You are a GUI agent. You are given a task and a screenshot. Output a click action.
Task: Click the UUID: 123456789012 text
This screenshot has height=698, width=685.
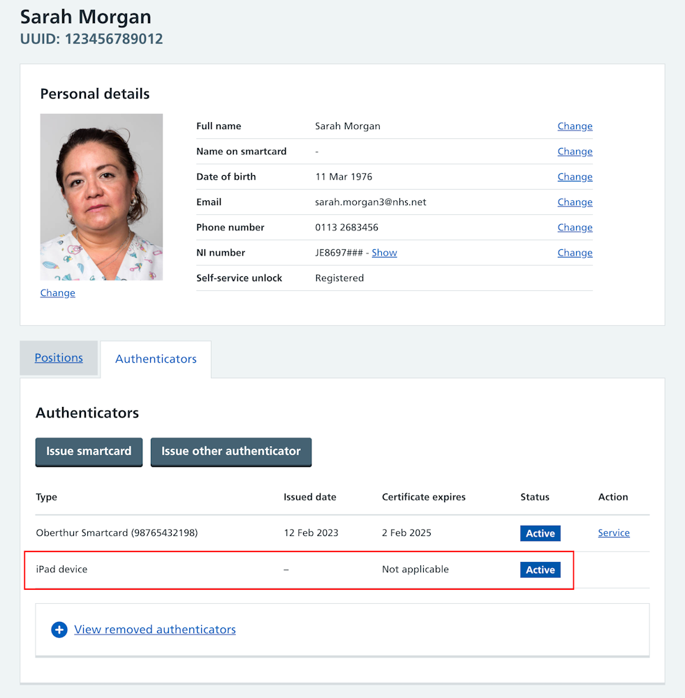tap(91, 38)
